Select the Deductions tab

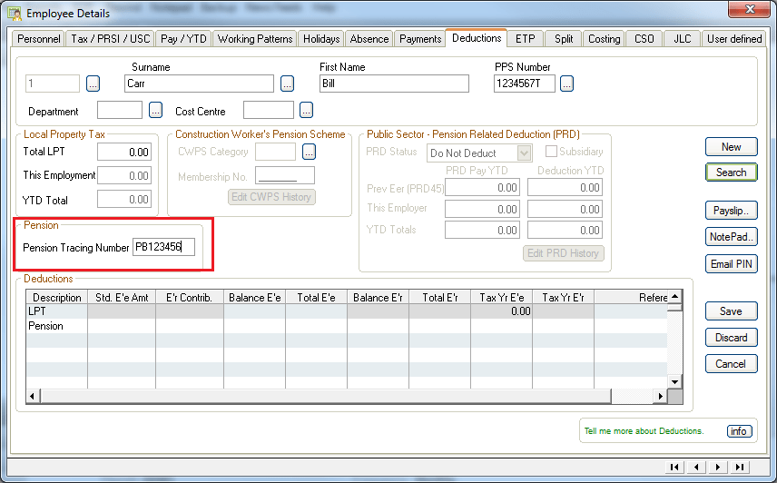tap(477, 37)
